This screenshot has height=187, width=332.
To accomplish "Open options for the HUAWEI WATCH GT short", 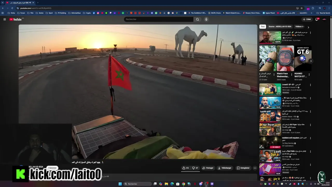I will [x=309, y=75].
